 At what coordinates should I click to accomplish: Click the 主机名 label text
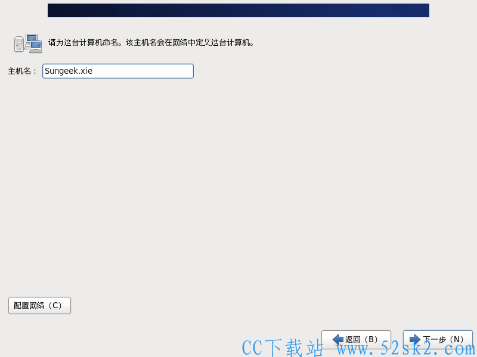pyautogui.click(x=22, y=71)
